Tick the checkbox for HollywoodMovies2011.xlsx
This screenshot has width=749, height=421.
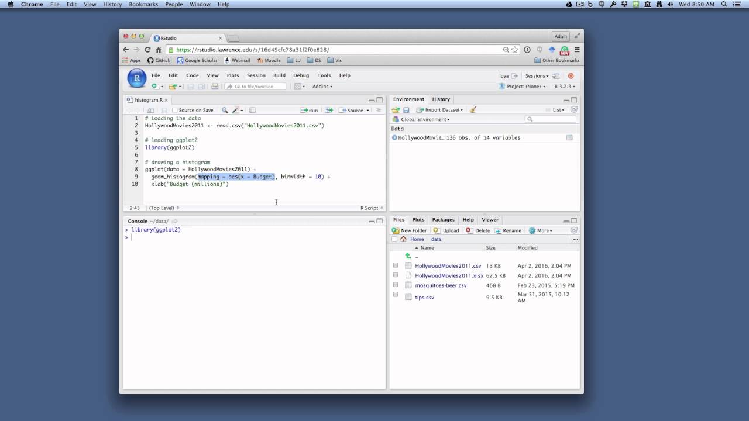(396, 275)
